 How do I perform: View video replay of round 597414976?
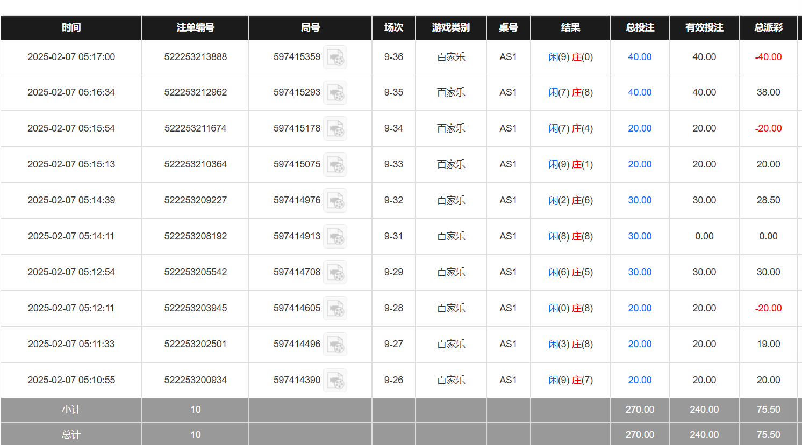[x=335, y=201]
